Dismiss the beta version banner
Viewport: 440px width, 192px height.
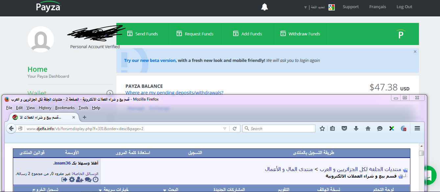point(415,51)
